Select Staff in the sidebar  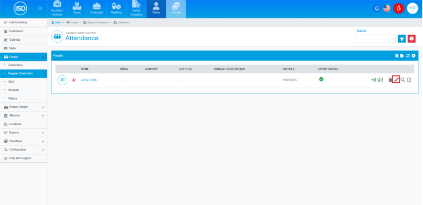click(12, 81)
